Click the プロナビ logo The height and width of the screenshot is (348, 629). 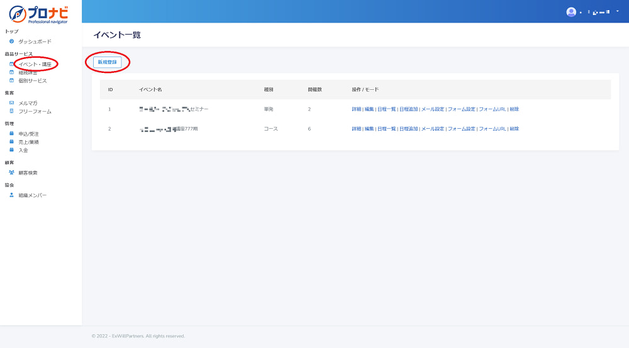(x=38, y=14)
